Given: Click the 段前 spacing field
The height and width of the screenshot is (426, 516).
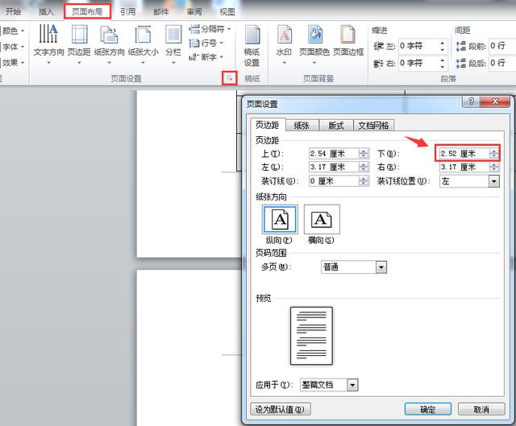Looking at the screenshot, I should pos(501,46).
